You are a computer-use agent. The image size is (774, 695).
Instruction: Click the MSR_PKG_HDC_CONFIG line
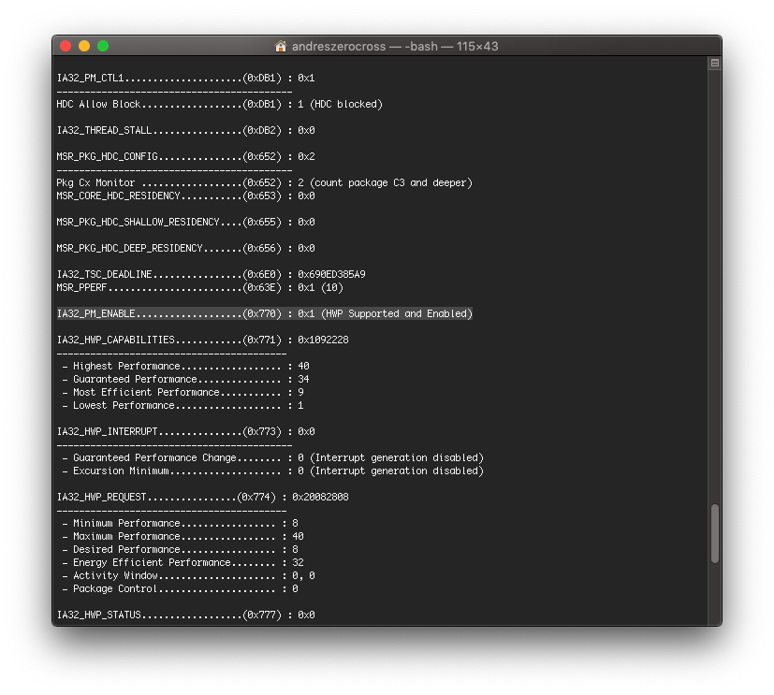coord(185,156)
